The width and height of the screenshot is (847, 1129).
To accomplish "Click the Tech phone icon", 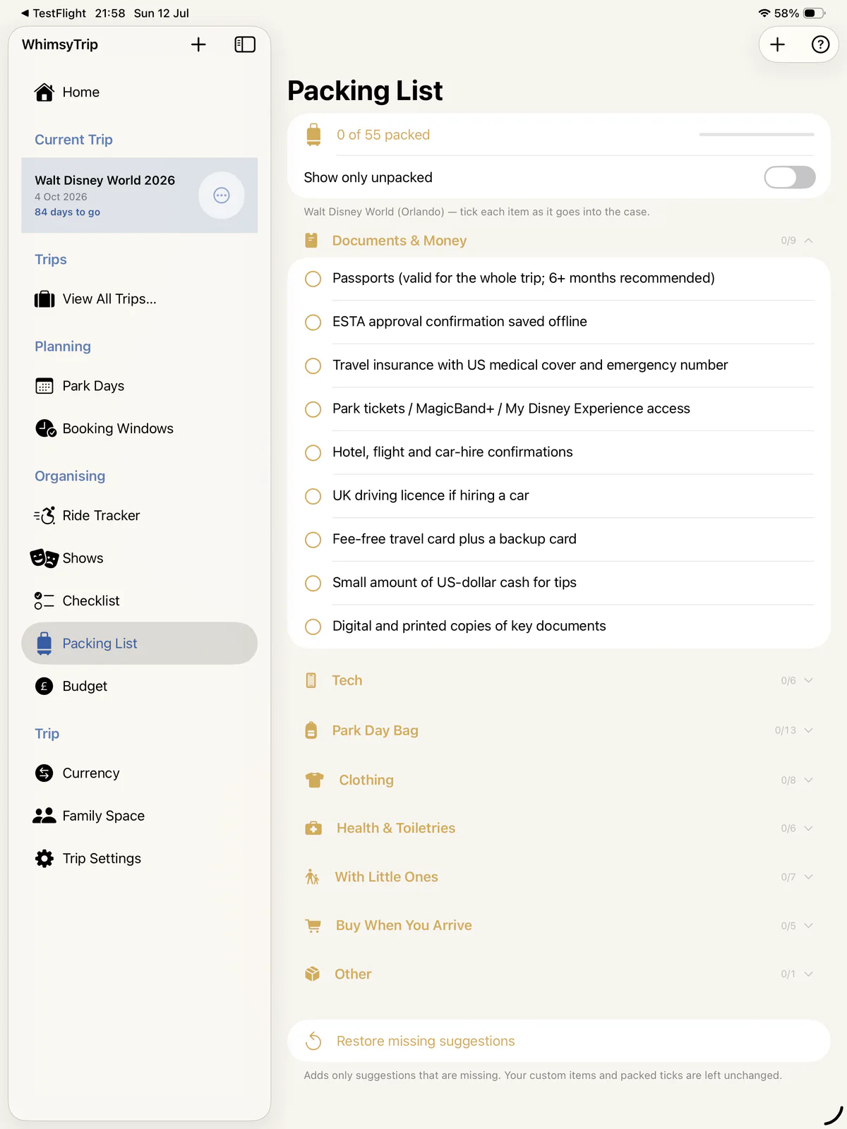I will 311,680.
